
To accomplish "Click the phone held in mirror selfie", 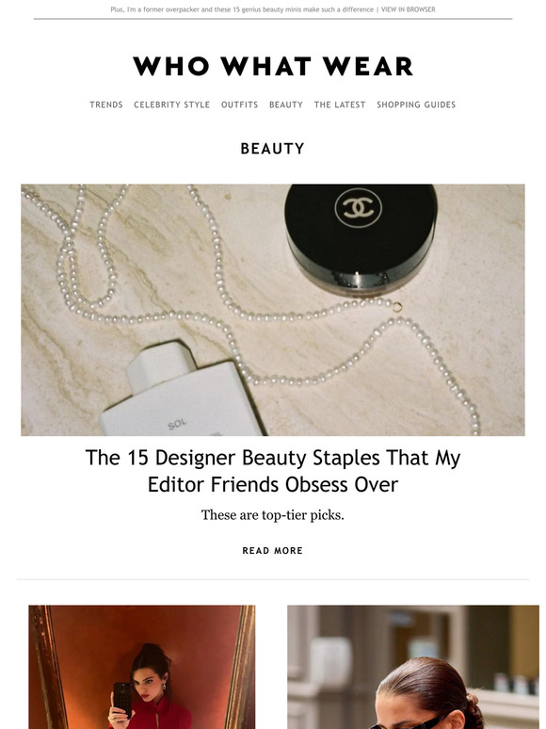I will (x=122, y=699).
